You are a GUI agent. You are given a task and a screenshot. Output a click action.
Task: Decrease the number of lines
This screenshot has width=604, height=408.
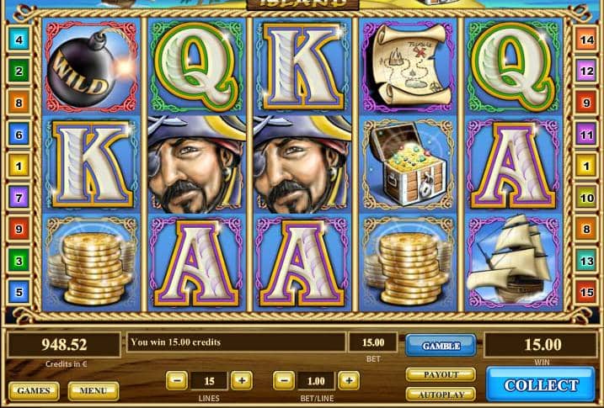[177, 380]
